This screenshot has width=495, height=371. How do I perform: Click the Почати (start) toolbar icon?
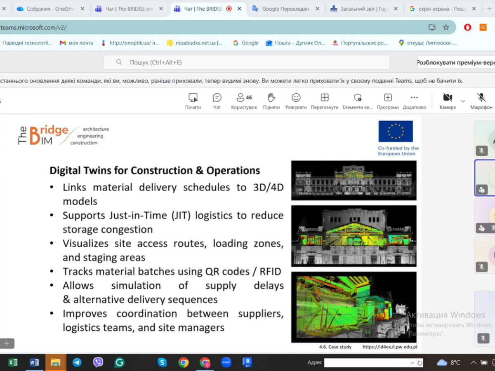(193, 98)
